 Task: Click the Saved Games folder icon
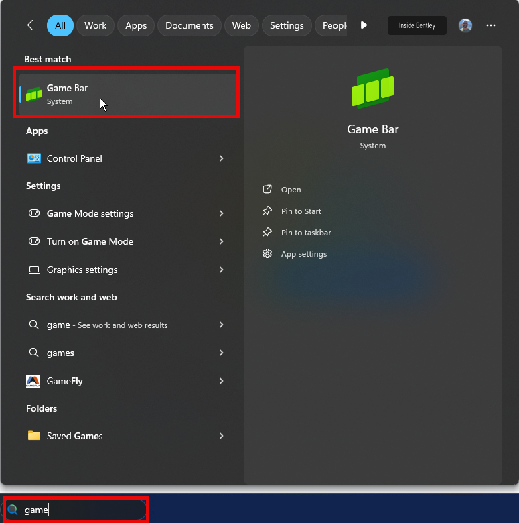click(x=34, y=435)
